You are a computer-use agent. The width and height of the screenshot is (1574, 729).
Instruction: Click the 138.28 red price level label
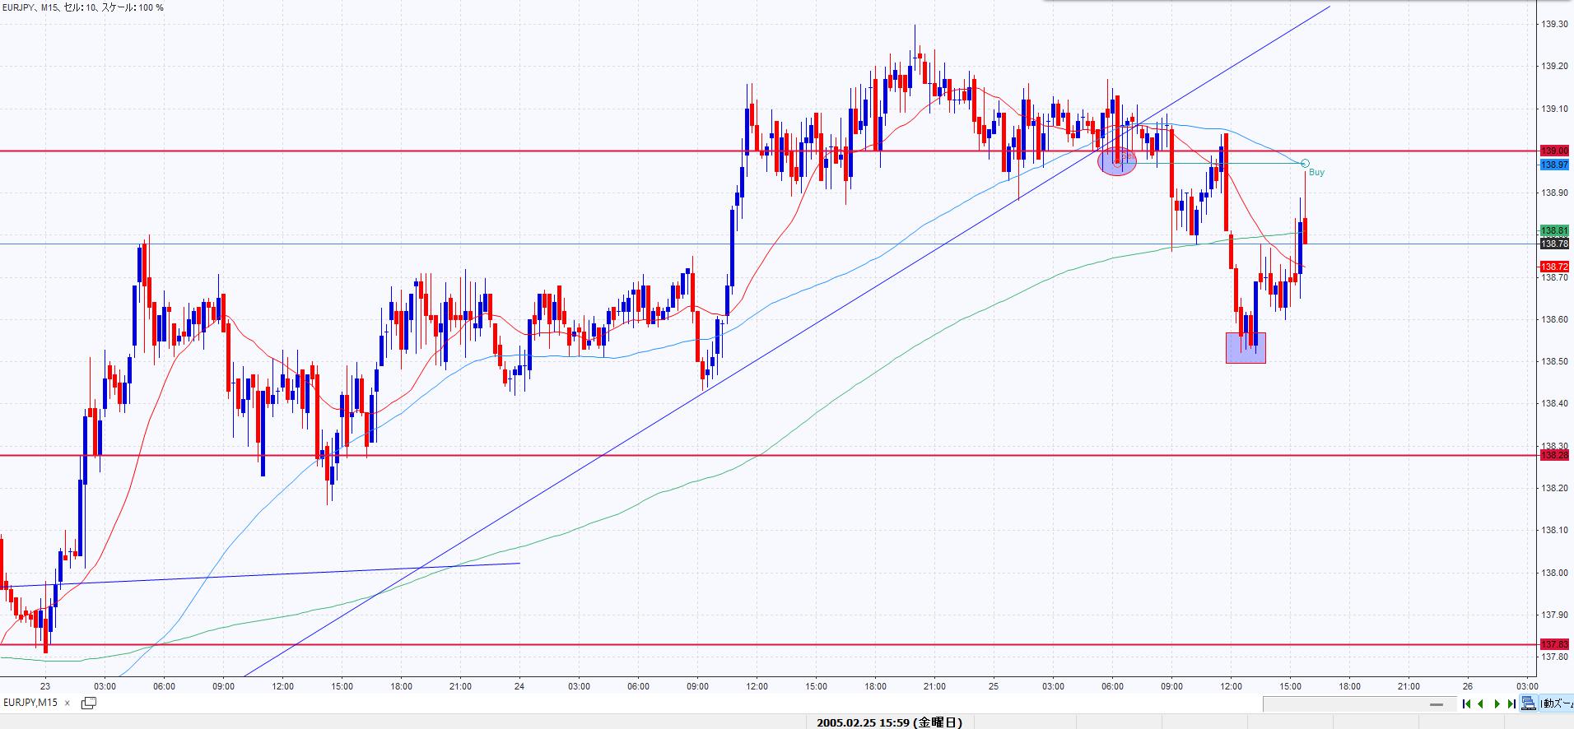tap(1554, 455)
